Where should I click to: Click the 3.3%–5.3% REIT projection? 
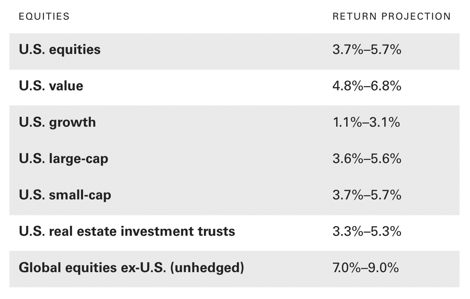367,232
